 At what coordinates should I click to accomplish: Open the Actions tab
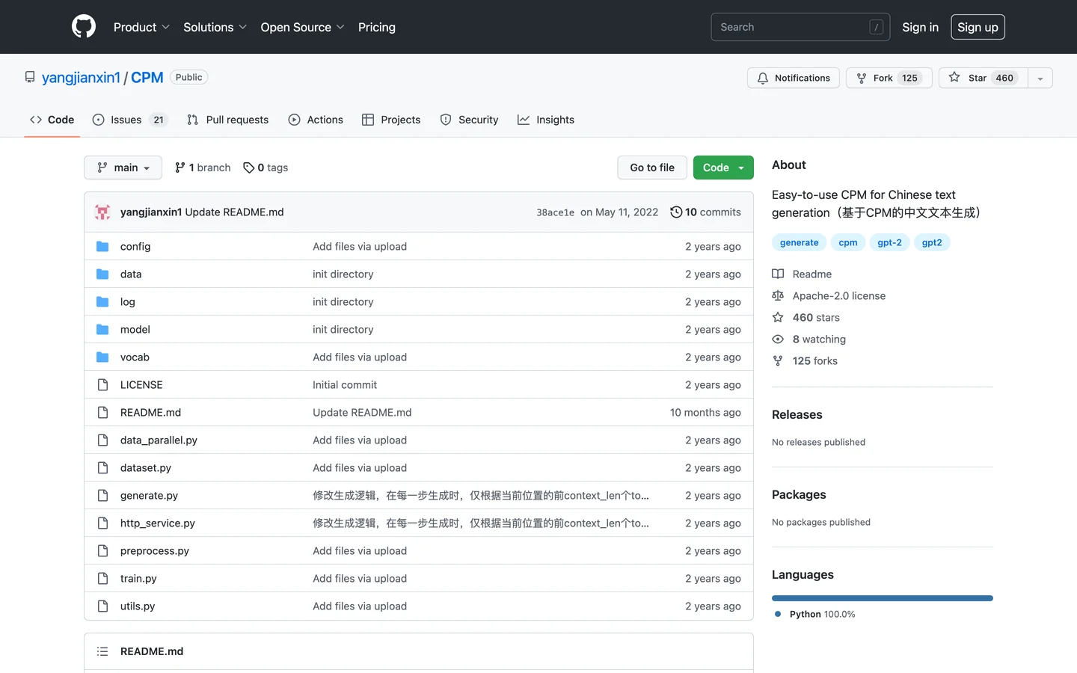(x=316, y=120)
